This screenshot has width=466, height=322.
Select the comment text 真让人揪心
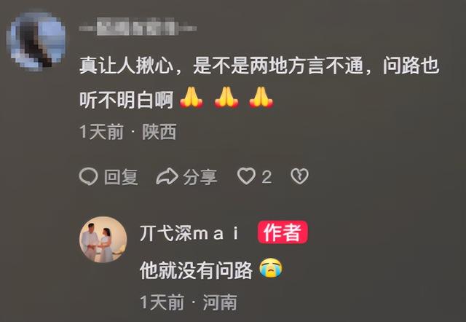coord(127,66)
